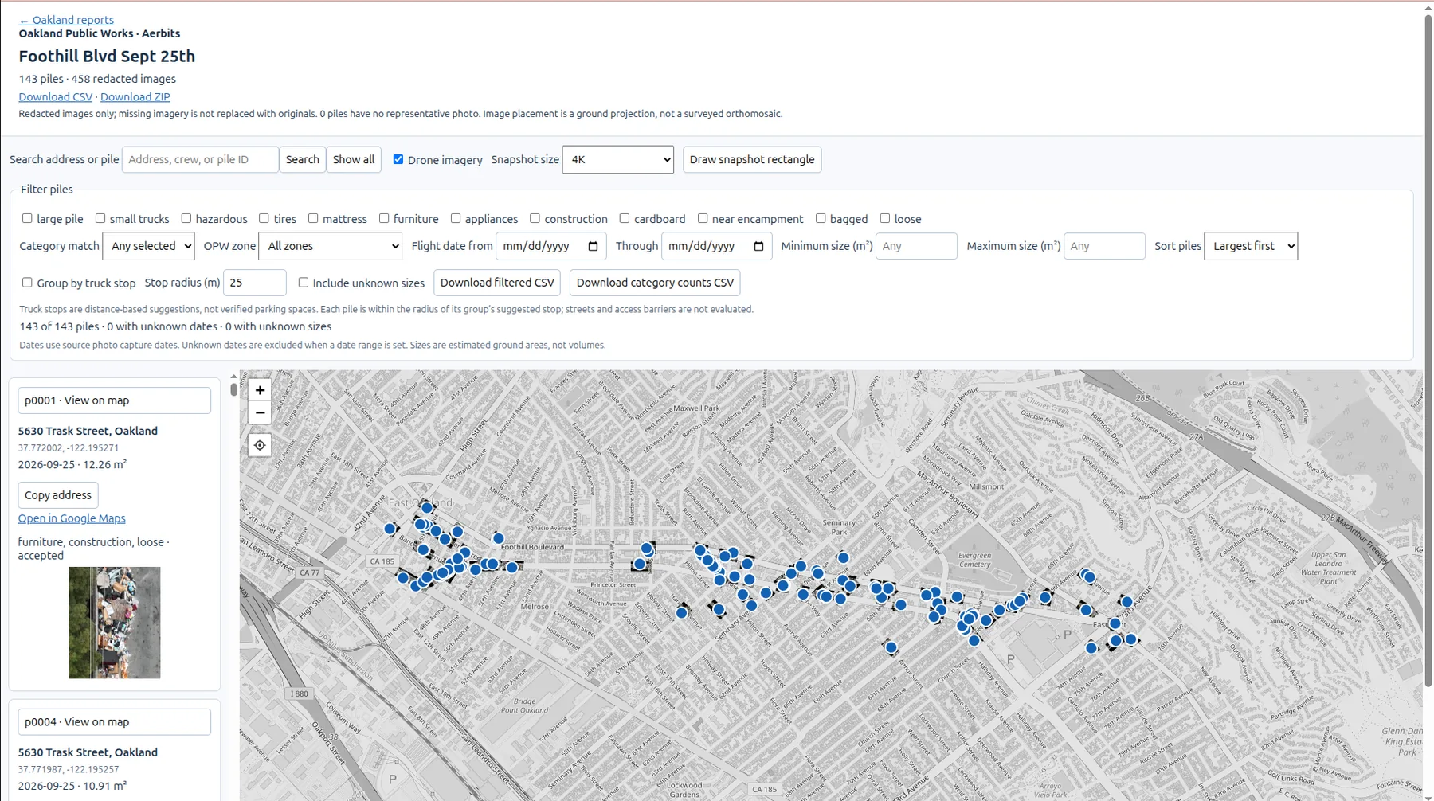
Task: Click the Maximum size field
Action: coord(1104,246)
